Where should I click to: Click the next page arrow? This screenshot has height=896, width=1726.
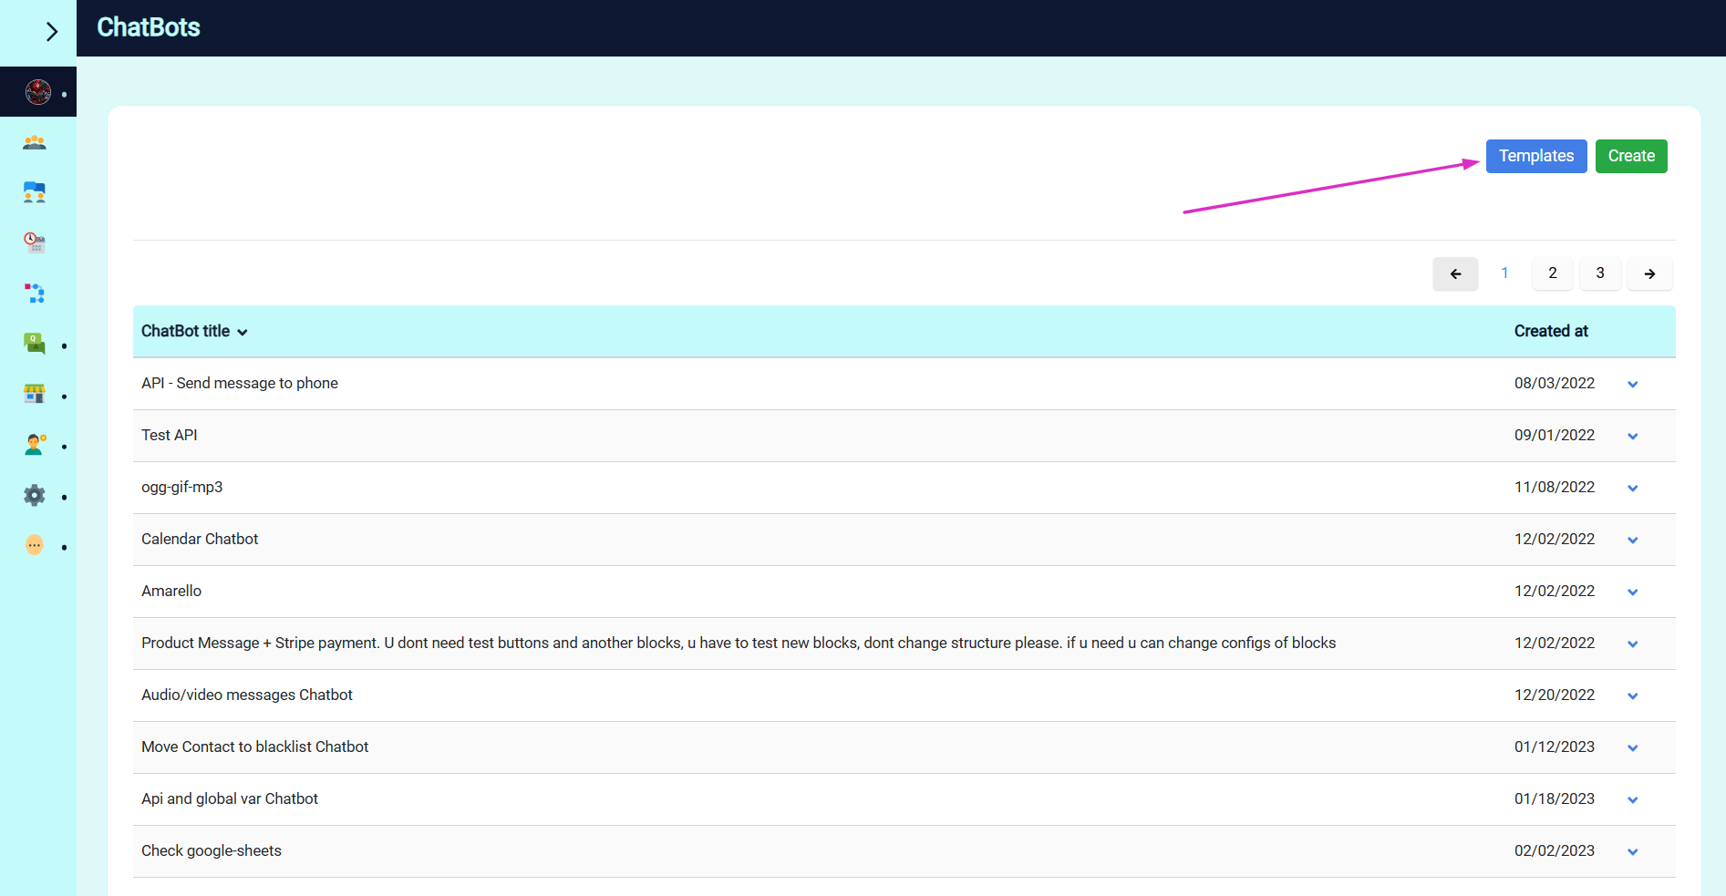point(1648,273)
